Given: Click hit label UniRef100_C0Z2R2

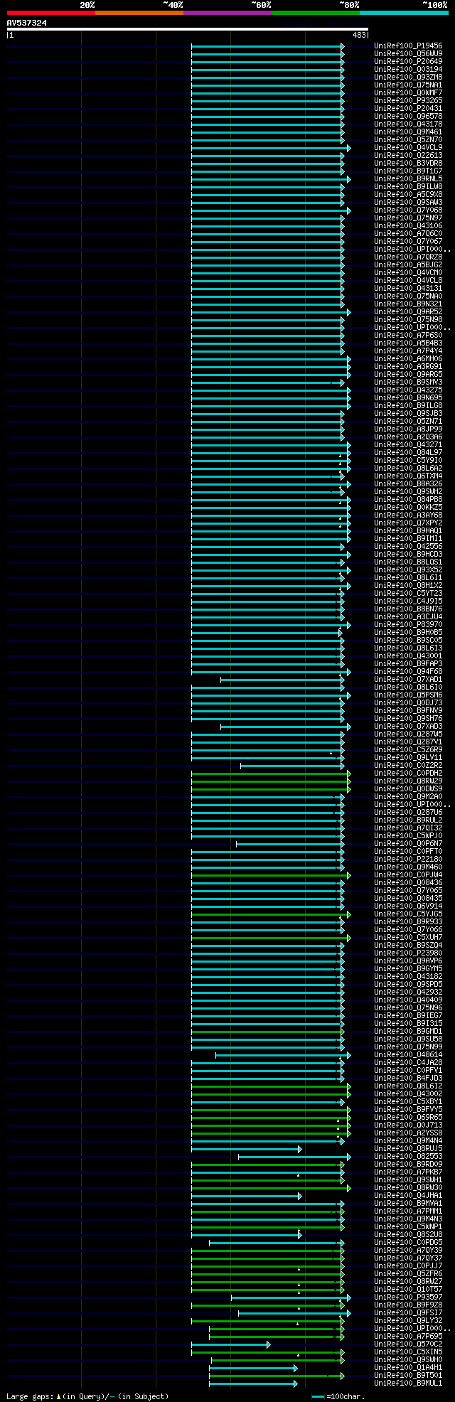Looking at the screenshot, I should pos(408,766).
